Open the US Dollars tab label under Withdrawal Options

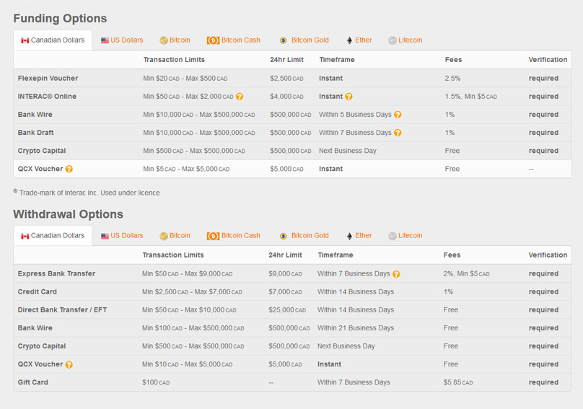pos(127,236)
